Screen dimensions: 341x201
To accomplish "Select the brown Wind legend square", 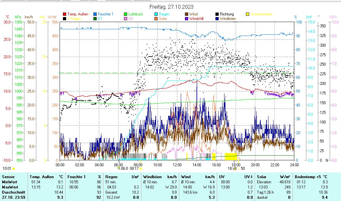I will pos(187,14).
